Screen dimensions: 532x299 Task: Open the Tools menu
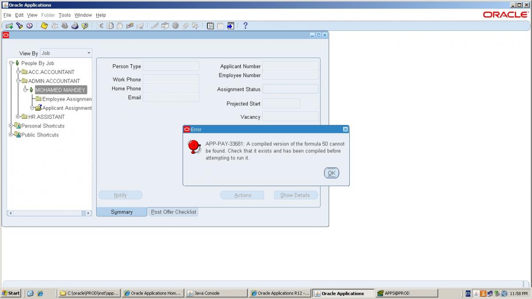point(64,15)
